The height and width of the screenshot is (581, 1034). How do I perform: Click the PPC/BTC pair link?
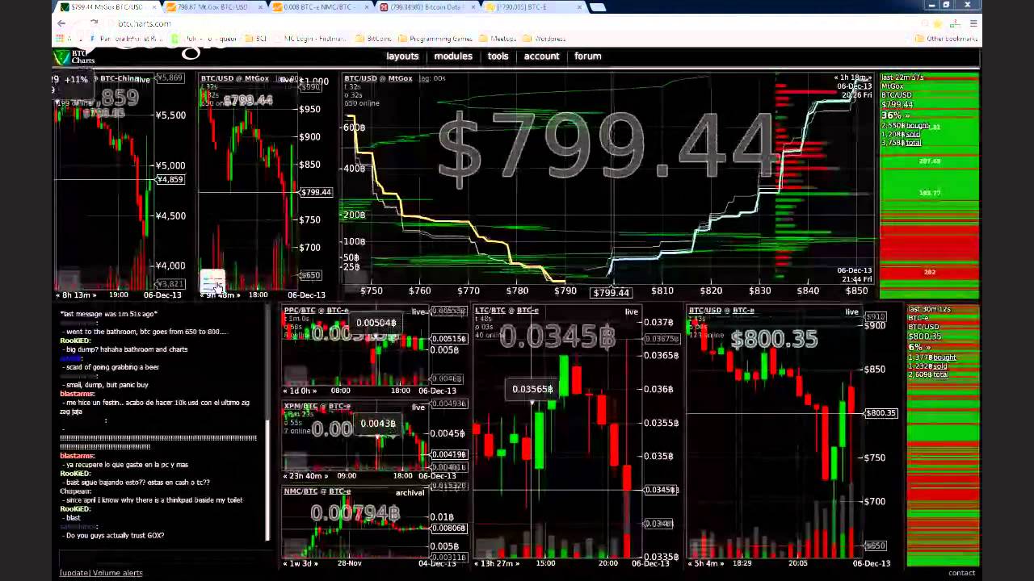click(299, 311)
